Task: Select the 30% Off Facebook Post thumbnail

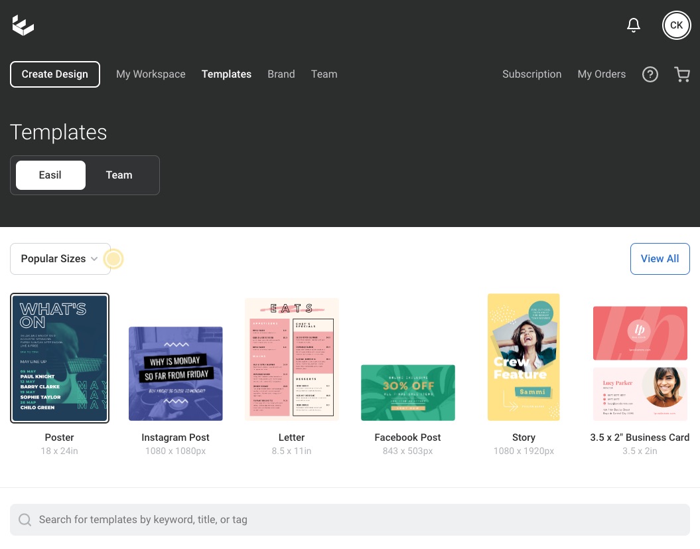Action: [x=408, y=392]
